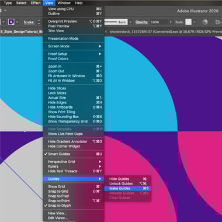This screenshot has height=222, width=222.
Task: Enable Overprint Preview
Action: [x=74, y=22]
